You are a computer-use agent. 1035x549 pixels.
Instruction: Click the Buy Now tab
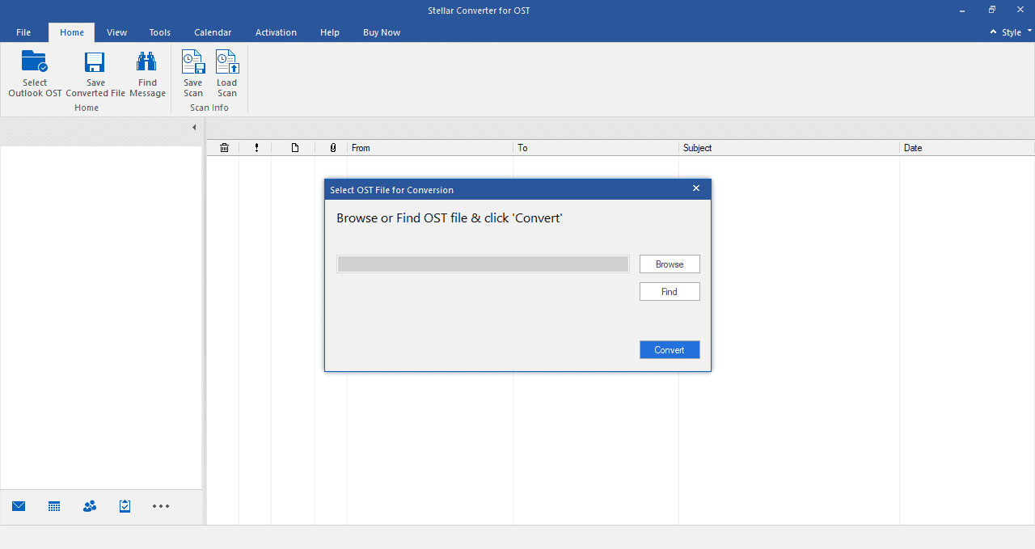click(382, 32)
